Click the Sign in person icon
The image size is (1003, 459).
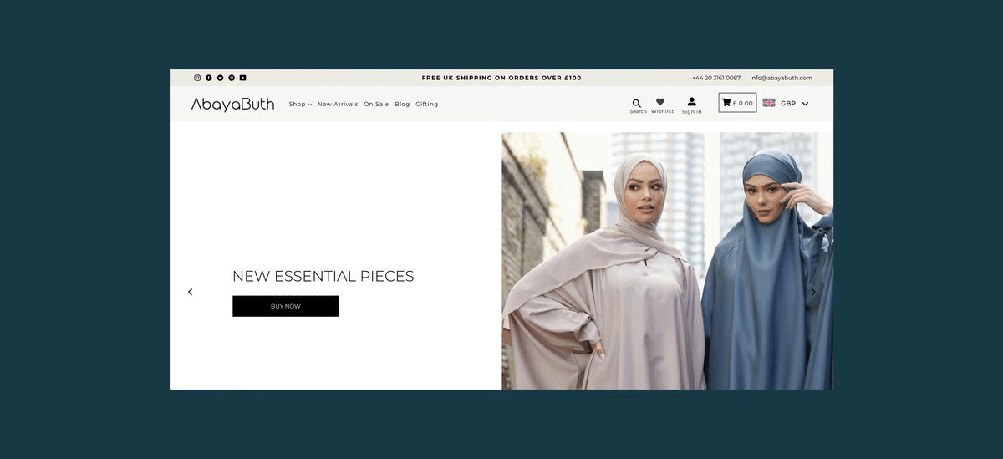click(692, 102)
